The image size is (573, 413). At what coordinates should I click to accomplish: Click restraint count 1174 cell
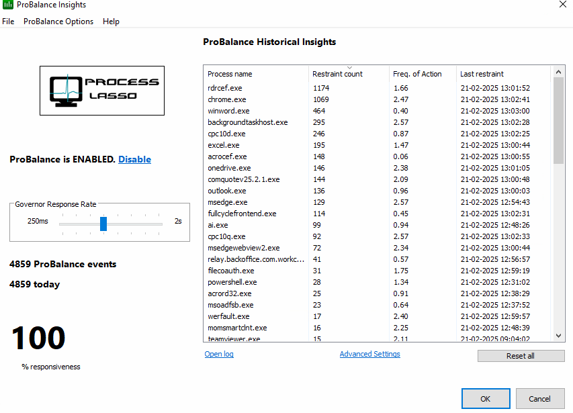click(x=321, y=88)
